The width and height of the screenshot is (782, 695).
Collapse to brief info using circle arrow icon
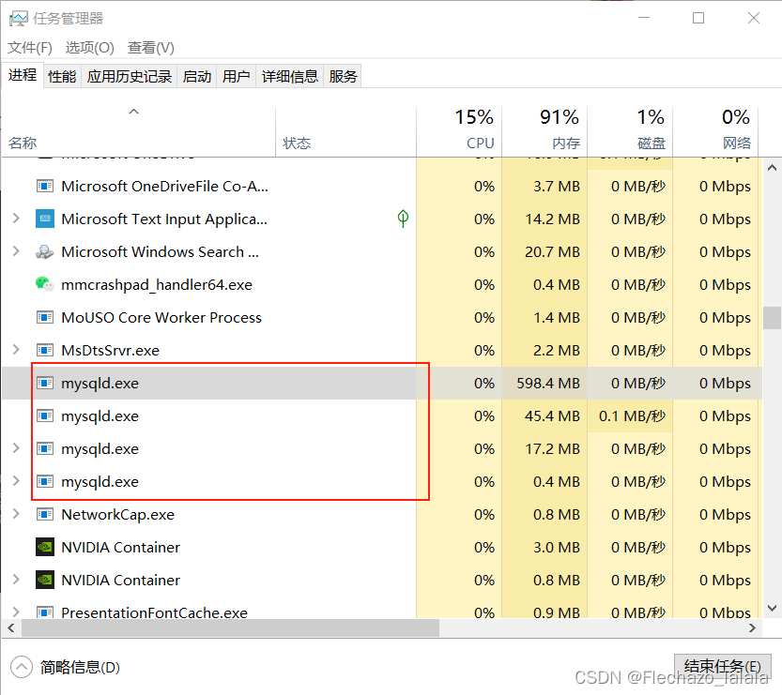tap(21, 667)
